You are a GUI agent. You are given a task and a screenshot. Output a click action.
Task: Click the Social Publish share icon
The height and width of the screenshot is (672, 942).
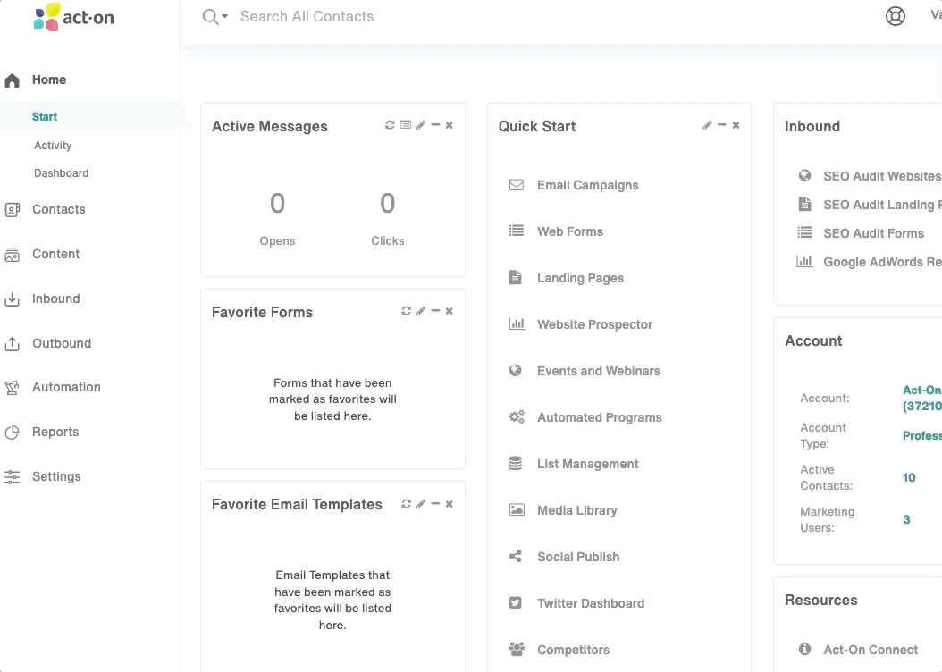point(516,556)
